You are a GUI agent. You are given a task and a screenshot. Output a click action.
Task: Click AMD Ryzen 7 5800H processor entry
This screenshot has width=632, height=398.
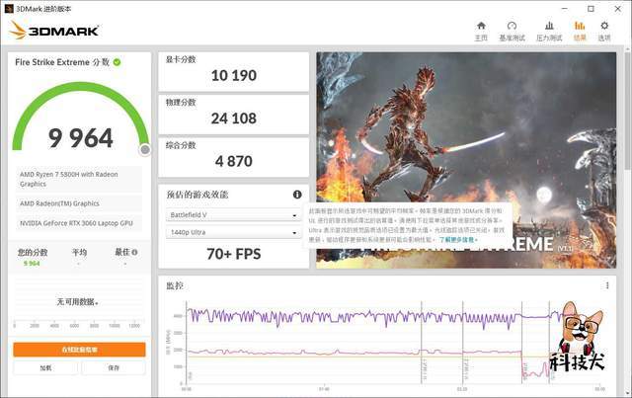pyautogui.click(x=79, y=179)
